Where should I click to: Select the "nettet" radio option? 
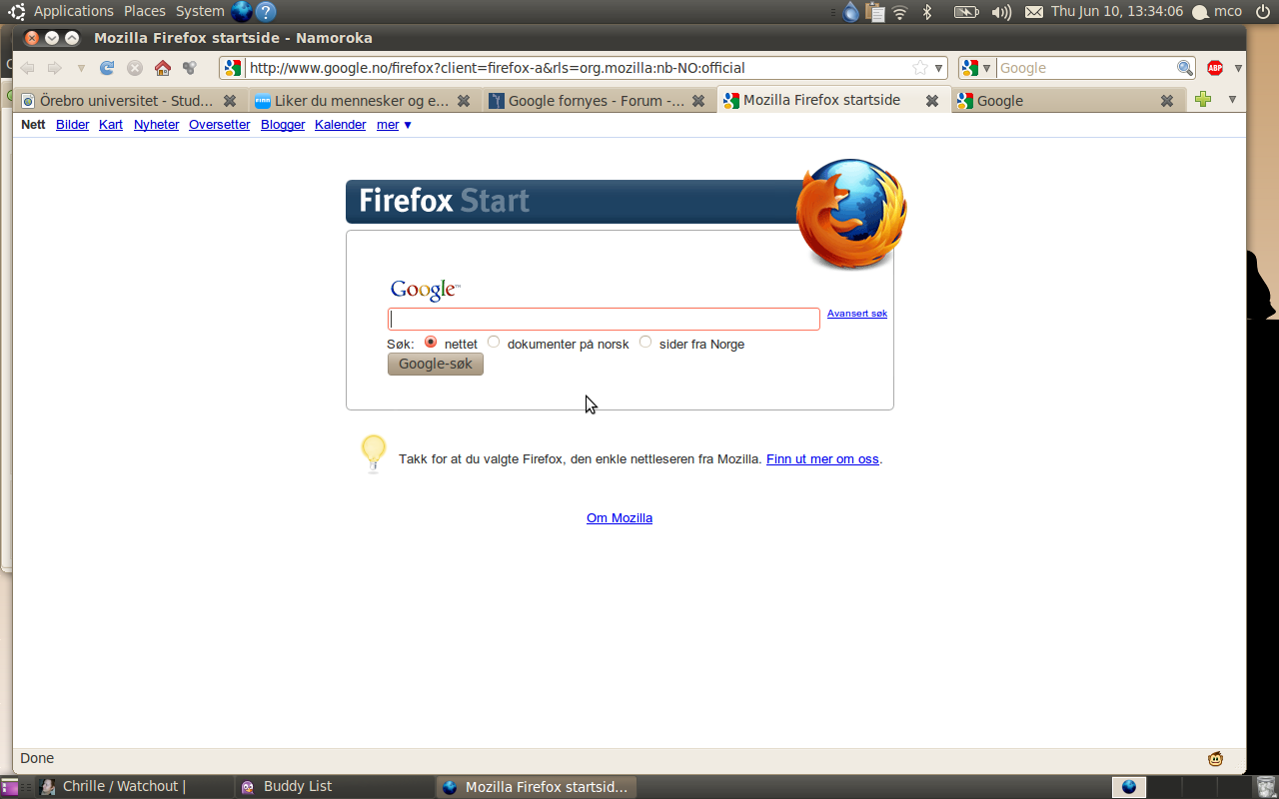point(431,342)
